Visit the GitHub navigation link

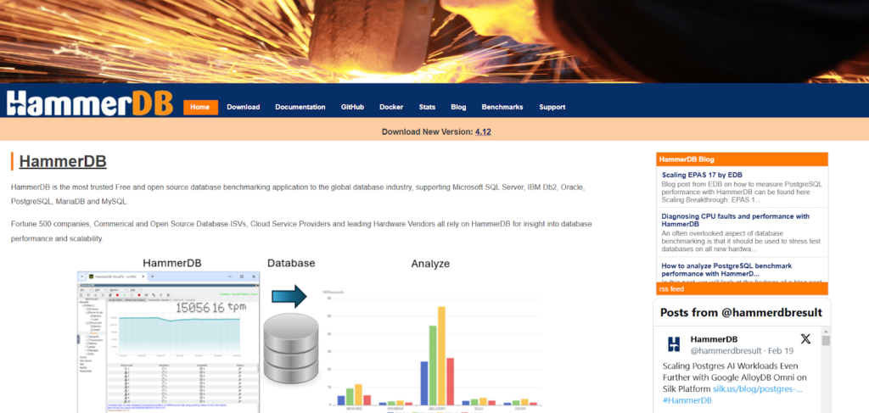click(352, 108)
